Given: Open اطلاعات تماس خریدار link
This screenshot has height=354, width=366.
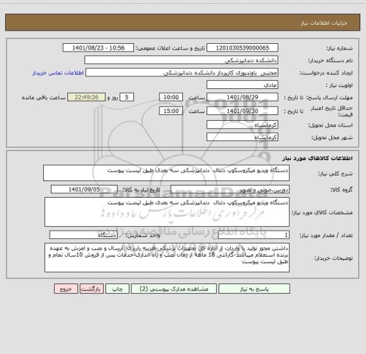Looking at the screenshot, I should [x=58, y=73].
